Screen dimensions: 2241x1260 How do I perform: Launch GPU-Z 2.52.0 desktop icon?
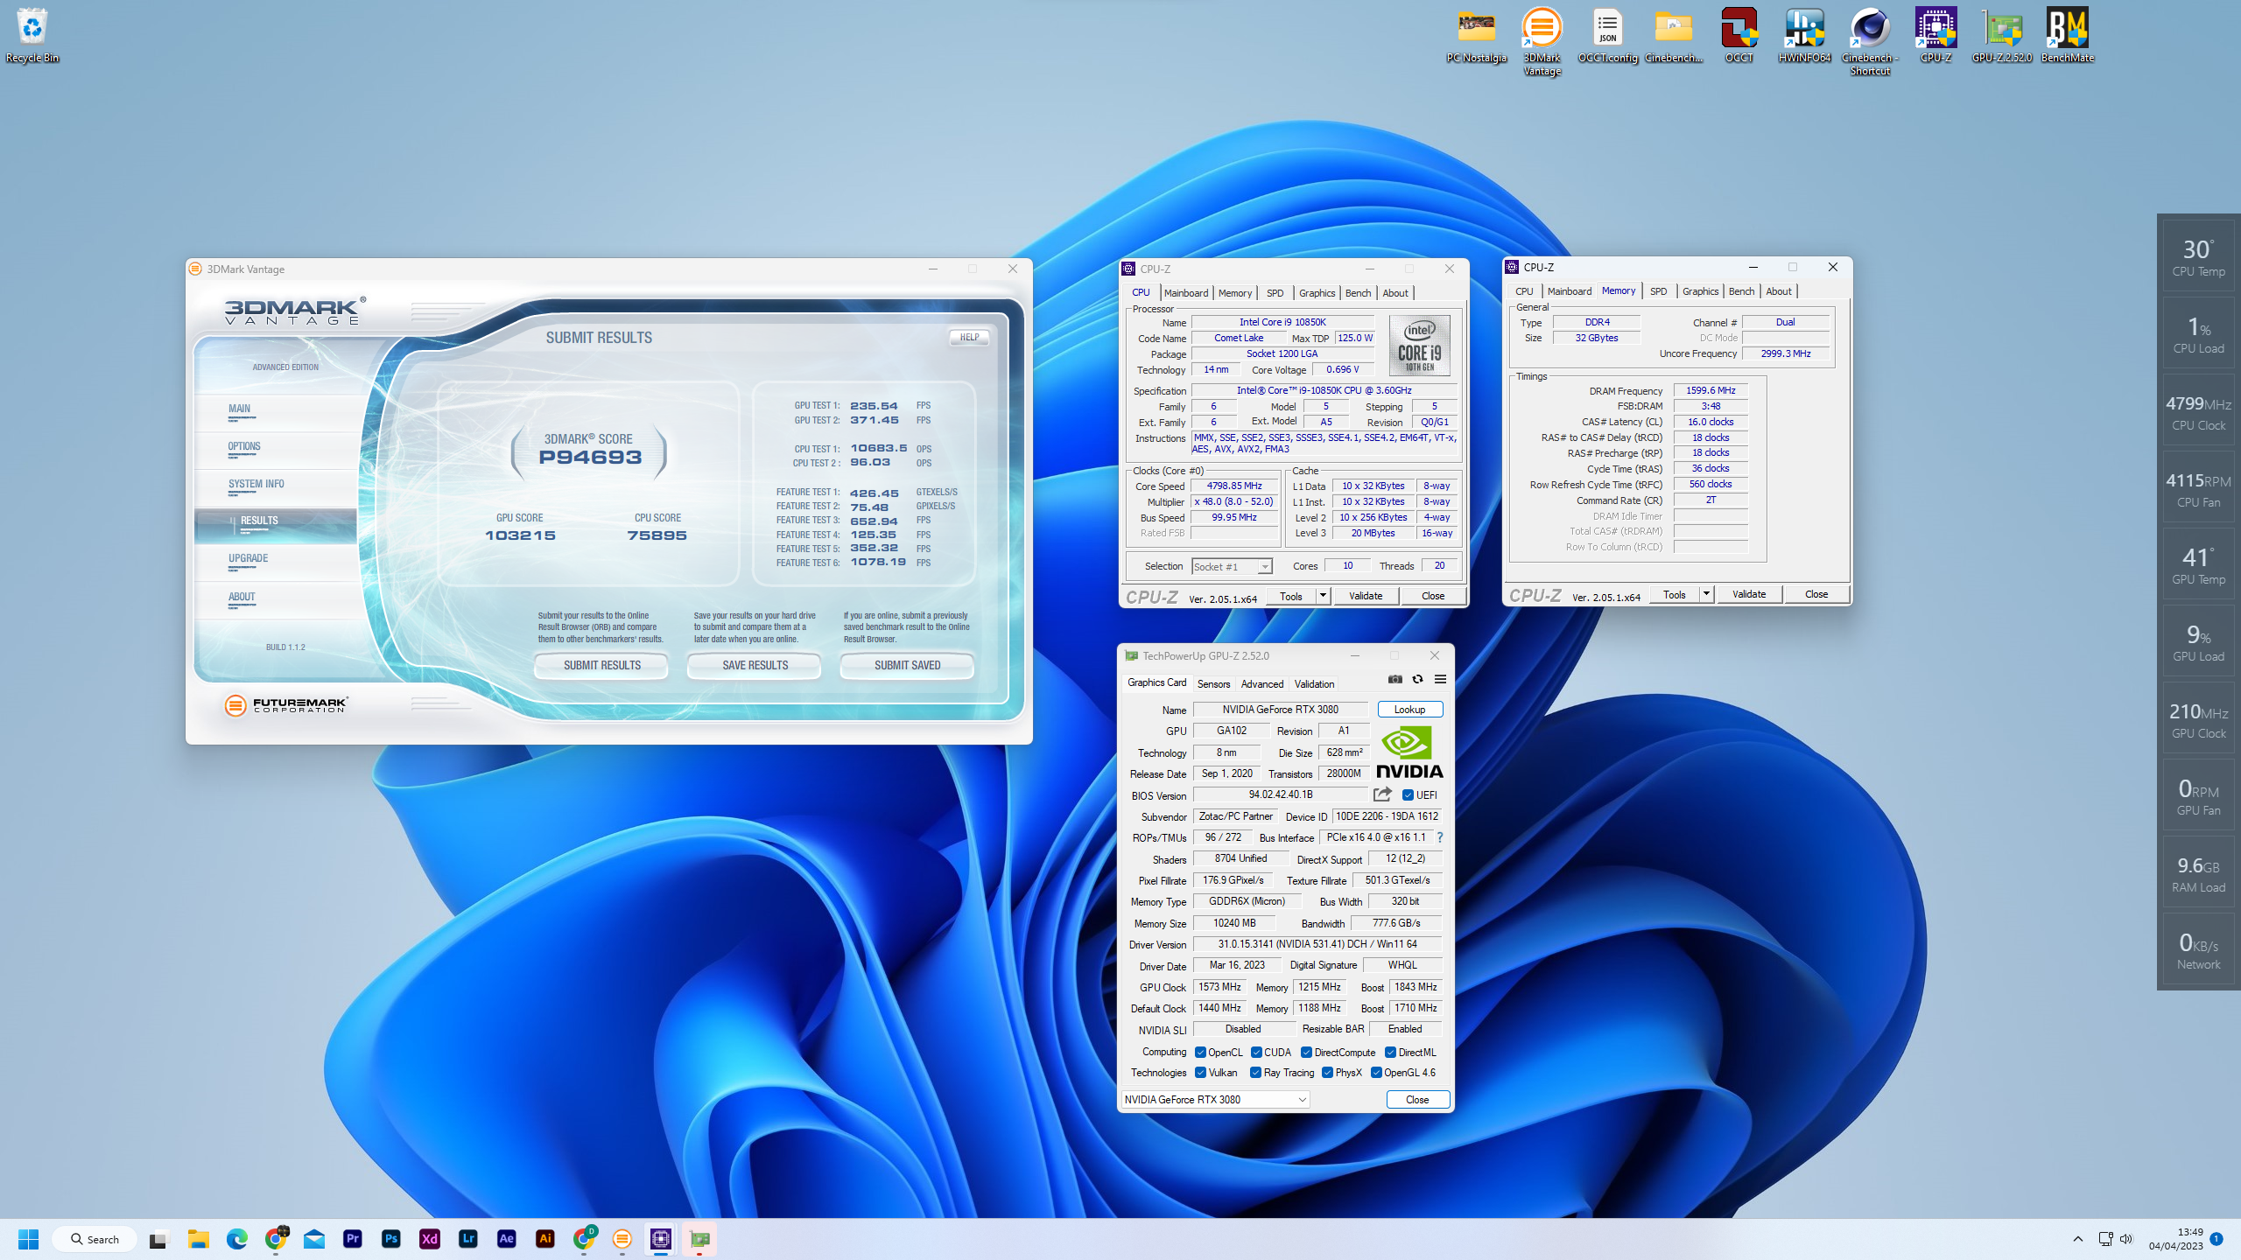tap(2001, 35)
